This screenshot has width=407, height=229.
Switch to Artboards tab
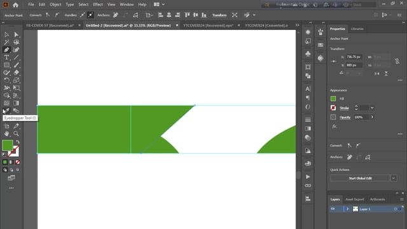click(377, 199)
